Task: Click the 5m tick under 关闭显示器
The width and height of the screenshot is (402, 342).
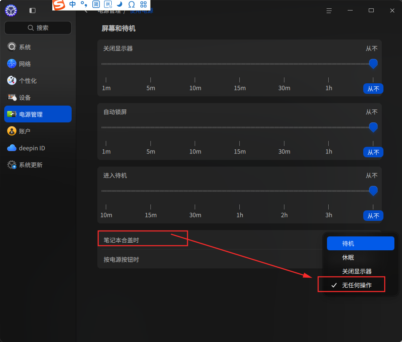Action: [151, 85]
